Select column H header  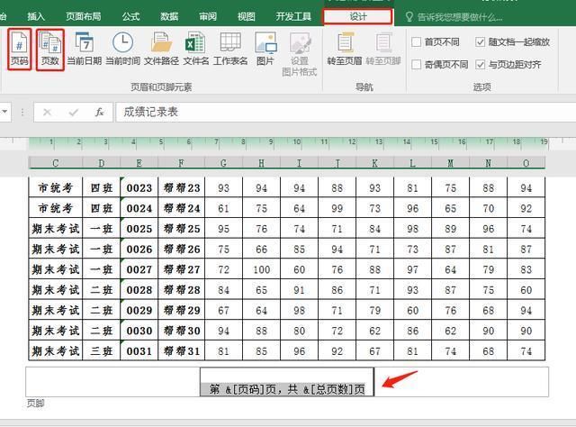[261, 163]
